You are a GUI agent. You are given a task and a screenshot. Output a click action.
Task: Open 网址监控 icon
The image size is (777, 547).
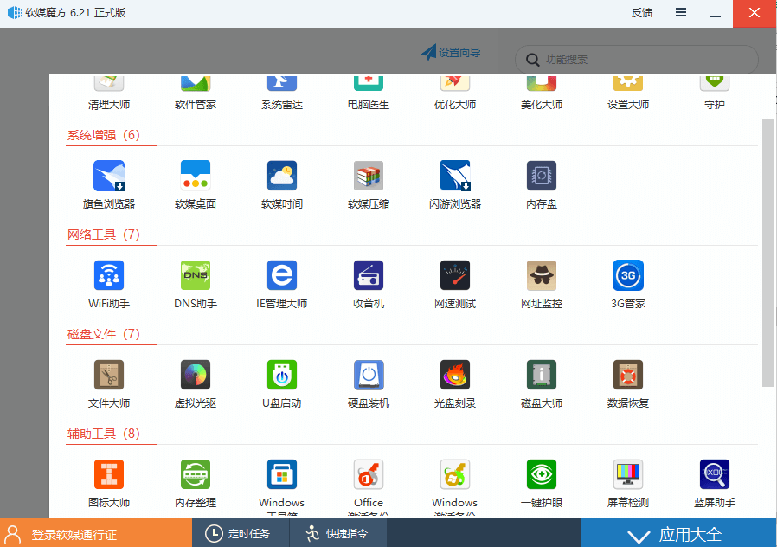542,275
